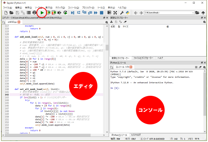Click the In [1]: console prompt
The height and width of the screenshot is (142, 208).
pyautogui.click(x=115, y=88)
